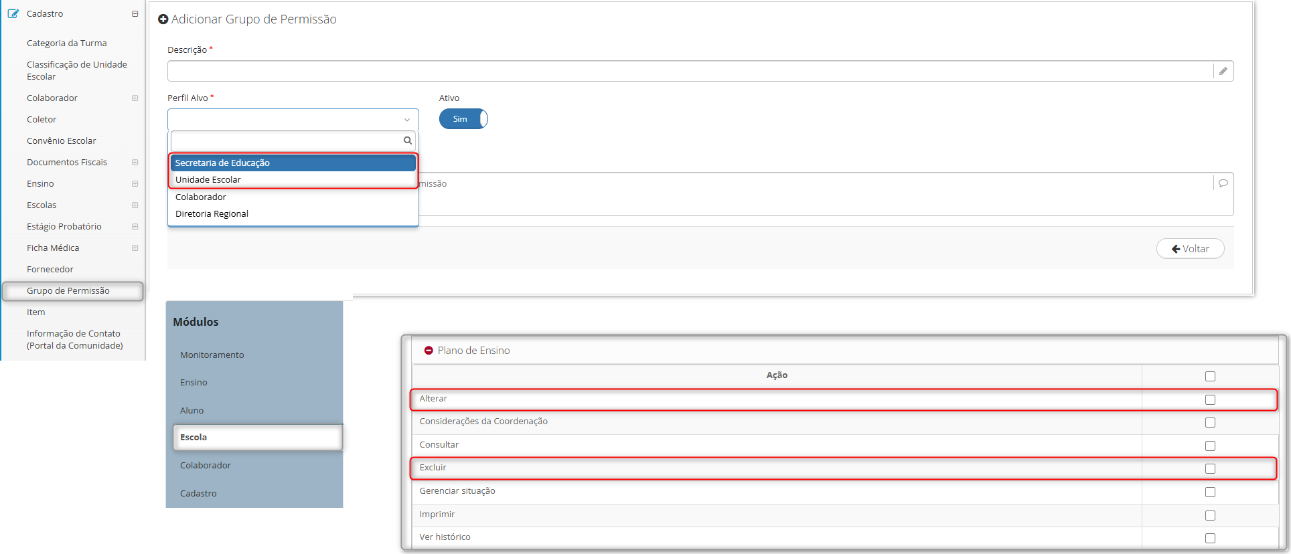Screen dimensions: 1291x554
Task: Check the Alterar permission checkbox
Action: click(1210, 399)
